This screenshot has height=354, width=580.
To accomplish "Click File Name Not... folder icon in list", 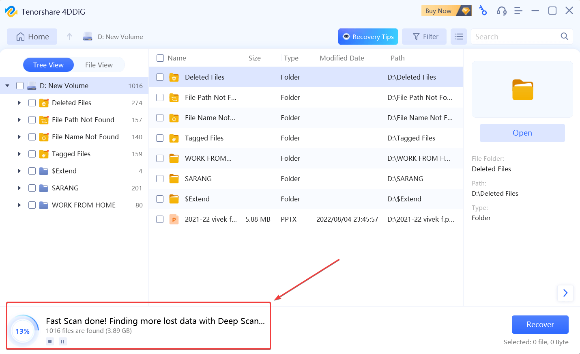I will pyautogui.click(x=174, y=118).
